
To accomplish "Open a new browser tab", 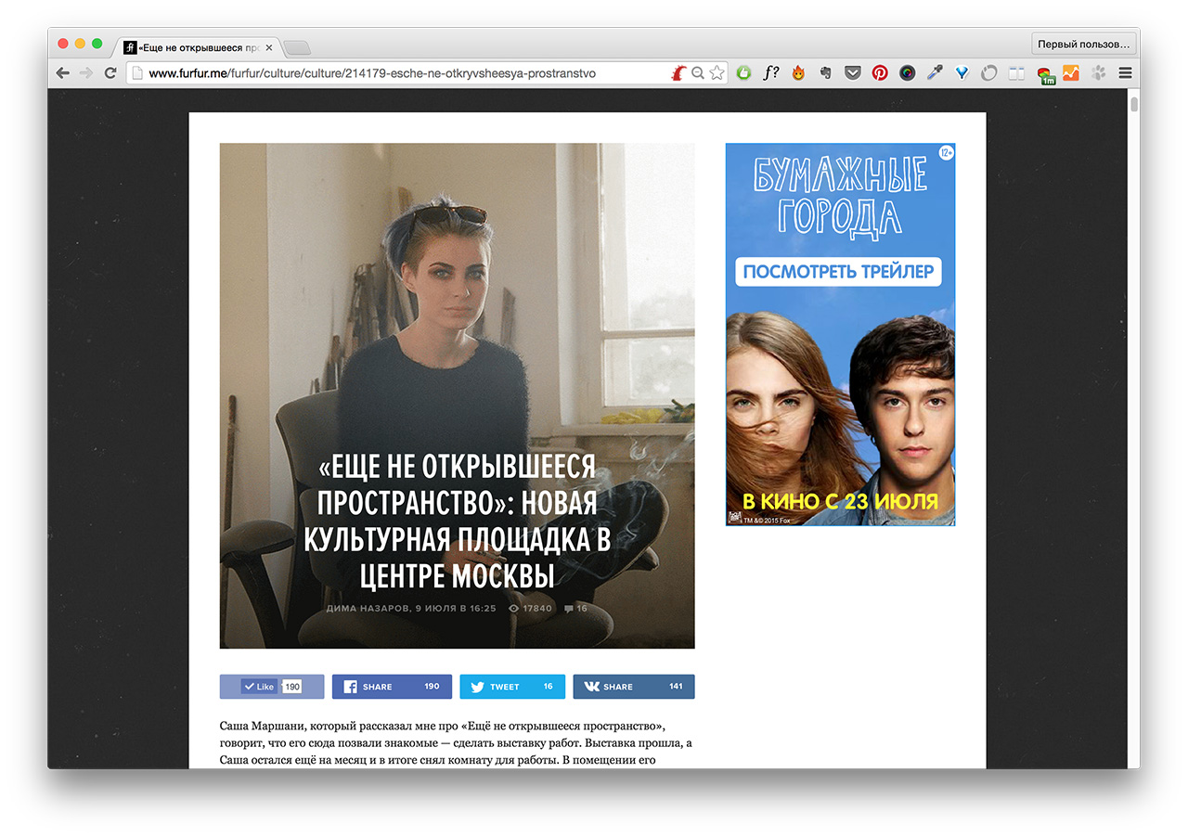I will pos(297,47).
